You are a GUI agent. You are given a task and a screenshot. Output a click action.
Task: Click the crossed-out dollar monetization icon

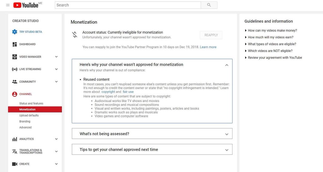click(75, 35)
